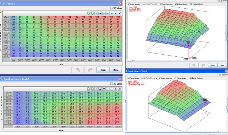This screenshot has width=228, height=135.
Task: Enable 3D View checkbox in VE Table 1
Action: pyautogui.click(x=111, y=8)
